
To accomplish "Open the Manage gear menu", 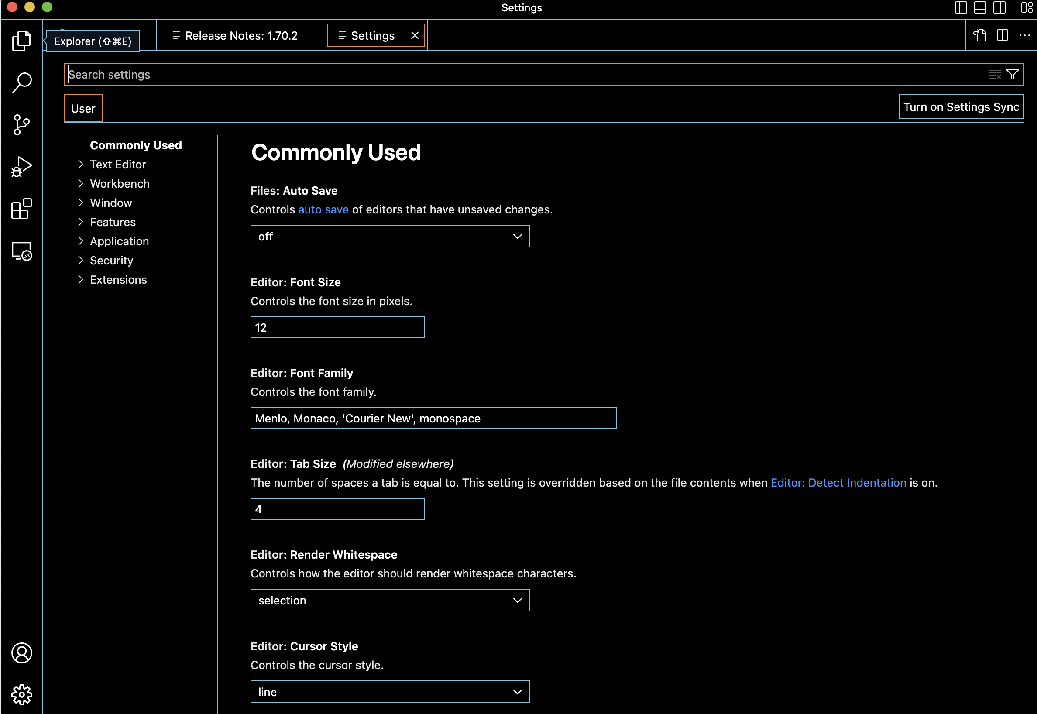I will tap(21, 694).
